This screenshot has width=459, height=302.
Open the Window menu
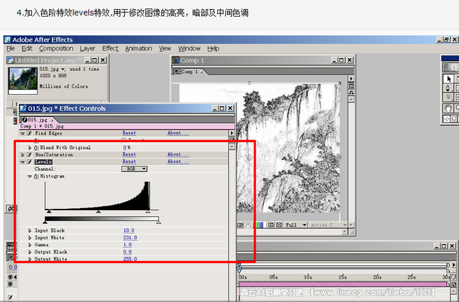189,48
